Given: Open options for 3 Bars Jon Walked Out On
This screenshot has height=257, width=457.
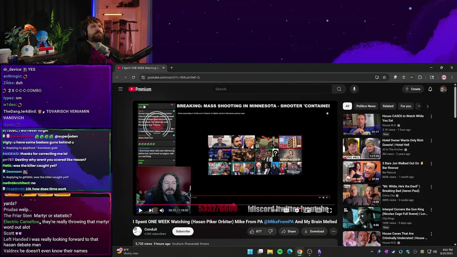Looking at the screenshot, I should 431,163.
